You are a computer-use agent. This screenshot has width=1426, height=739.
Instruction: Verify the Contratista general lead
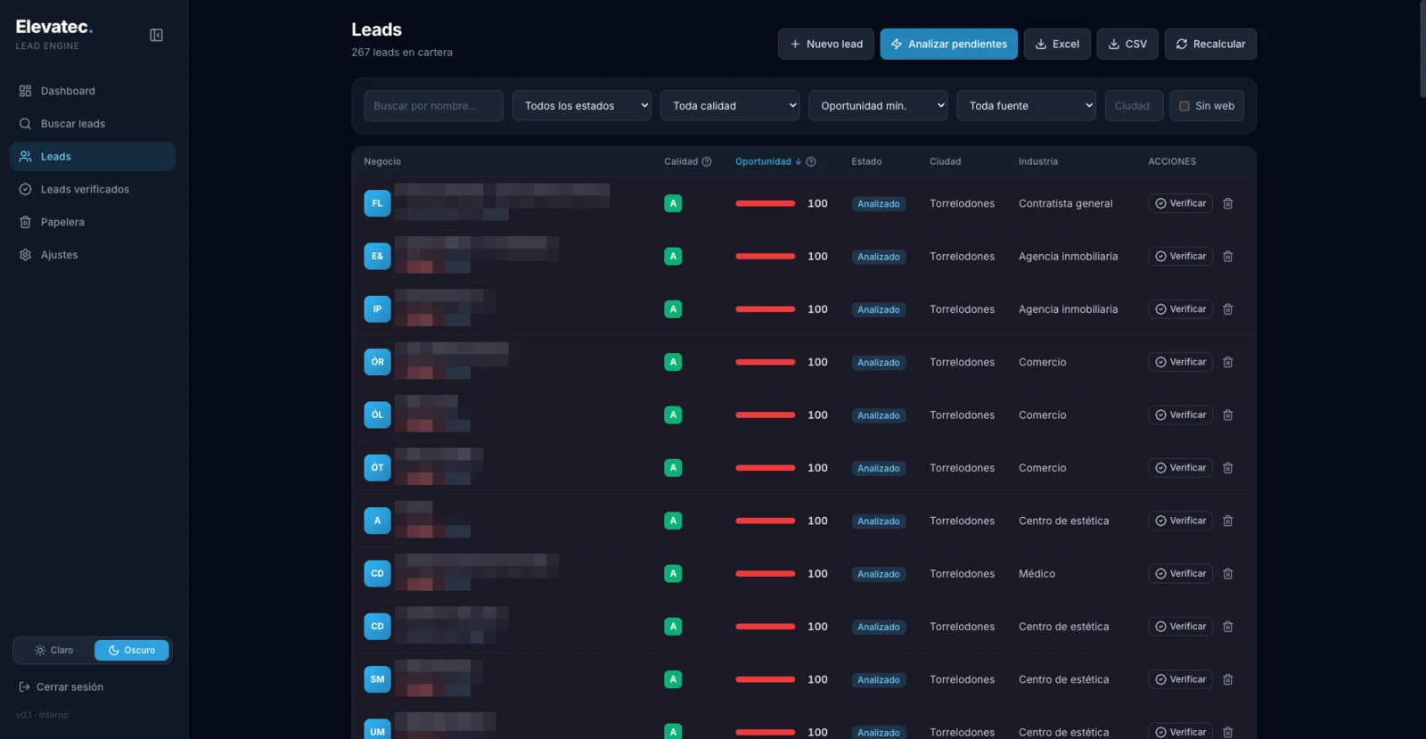1180,203
